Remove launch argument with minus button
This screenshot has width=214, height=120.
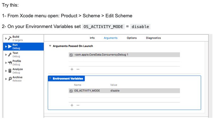(78, 69)
